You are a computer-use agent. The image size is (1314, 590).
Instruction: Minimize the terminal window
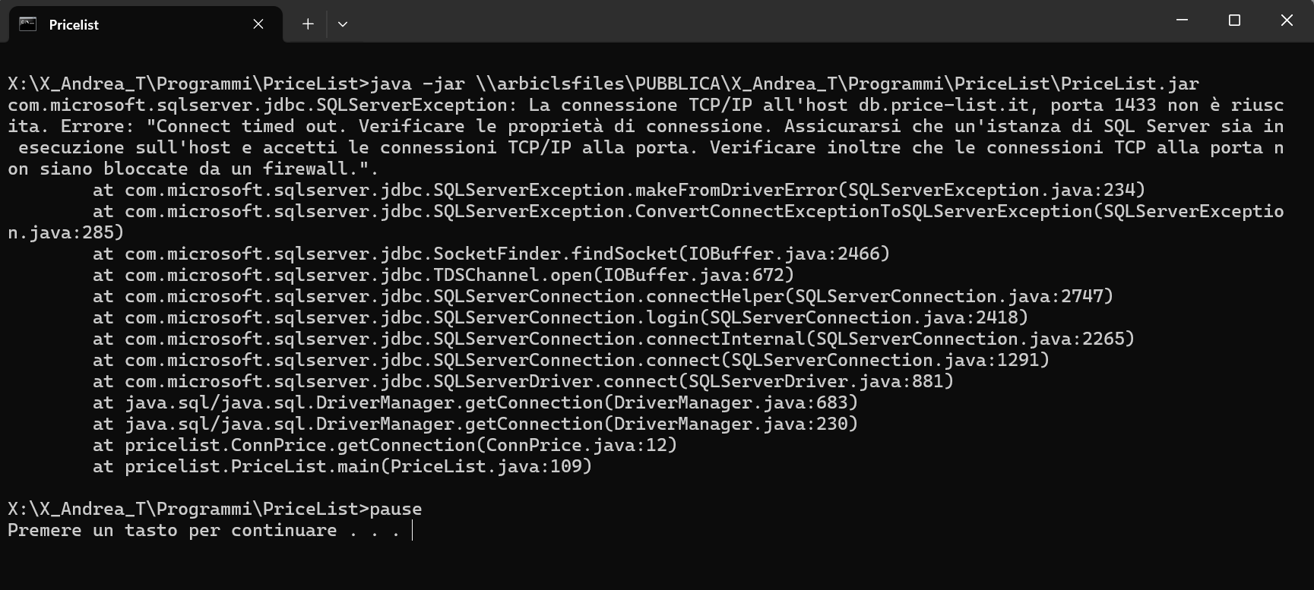[1182, 21]
